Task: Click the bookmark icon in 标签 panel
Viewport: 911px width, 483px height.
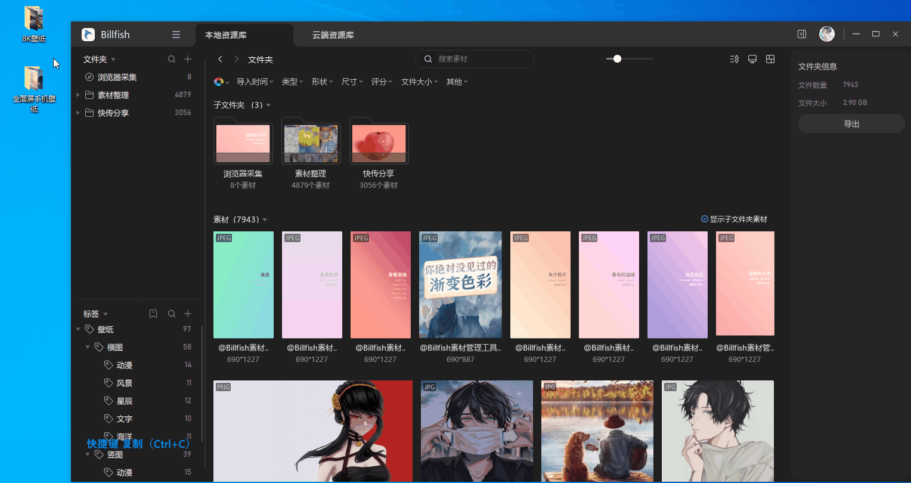Action: coord(153,313)
